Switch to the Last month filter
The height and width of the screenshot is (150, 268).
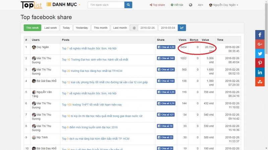click(x=120, y=28)
